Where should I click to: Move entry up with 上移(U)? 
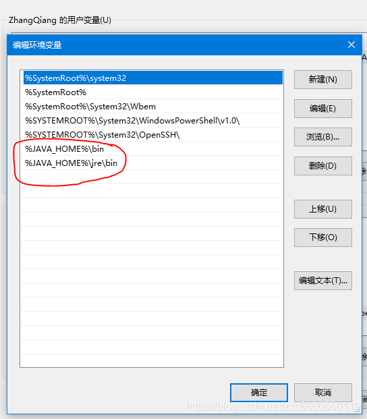click(323, 209)
